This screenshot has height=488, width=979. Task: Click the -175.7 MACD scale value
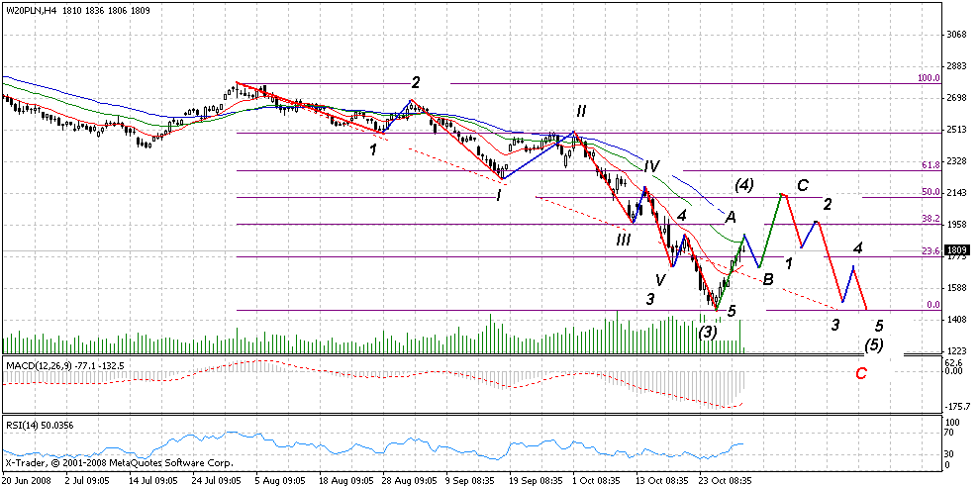958,406
